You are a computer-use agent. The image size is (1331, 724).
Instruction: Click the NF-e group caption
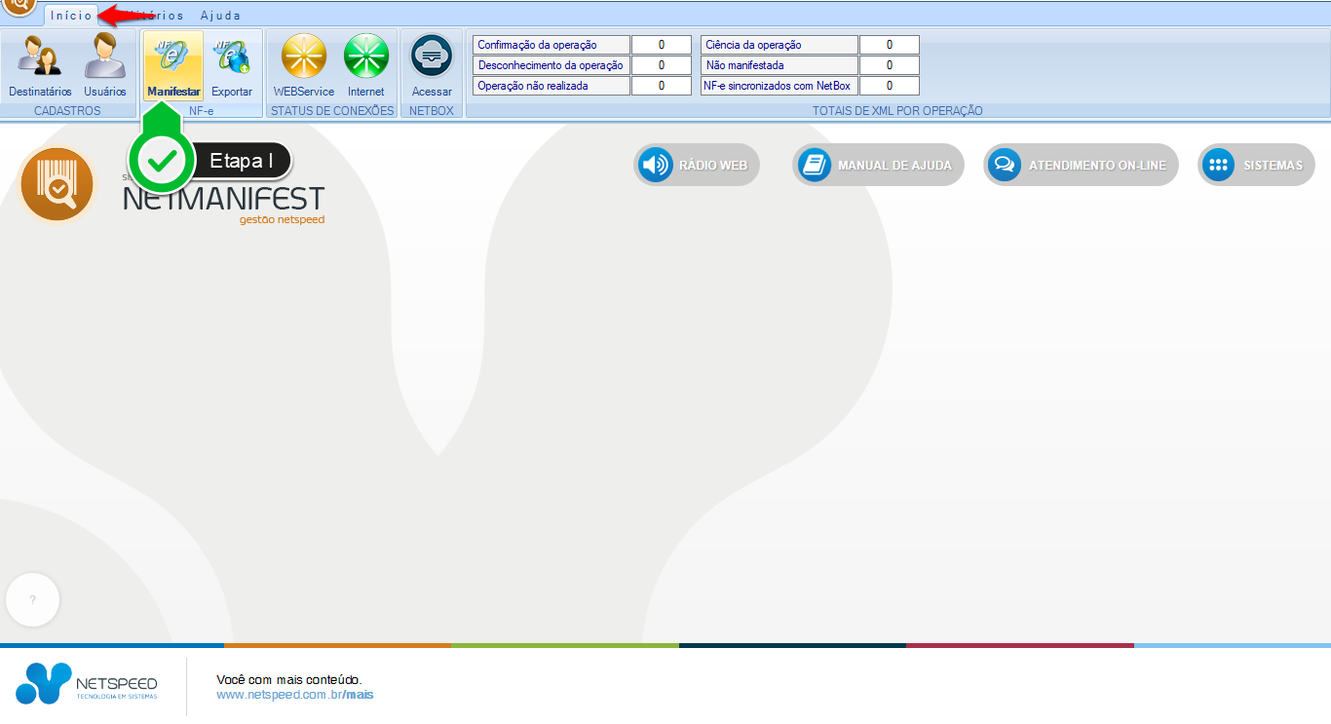201,111
